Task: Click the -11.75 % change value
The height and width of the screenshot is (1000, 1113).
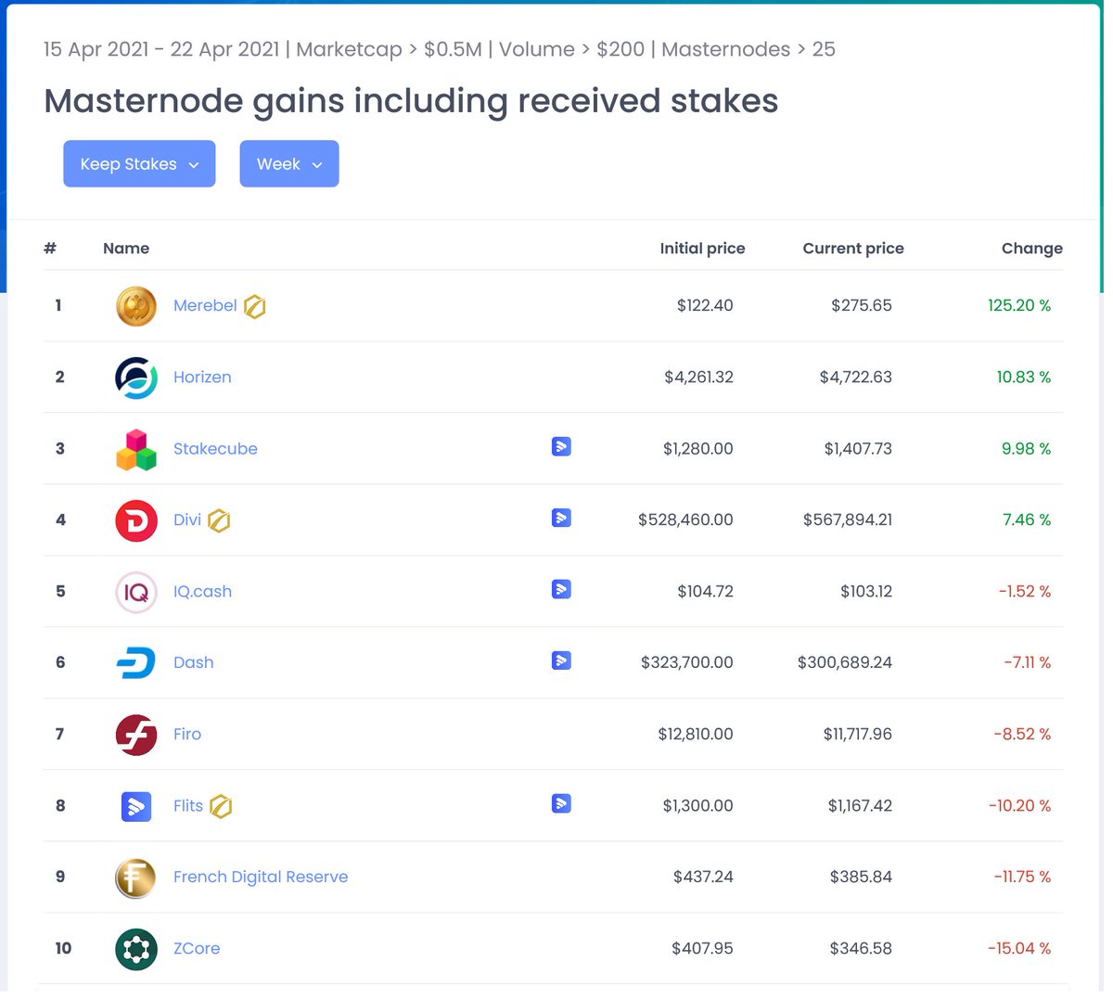Action: pyautogui.click(x=1022, y=878)
